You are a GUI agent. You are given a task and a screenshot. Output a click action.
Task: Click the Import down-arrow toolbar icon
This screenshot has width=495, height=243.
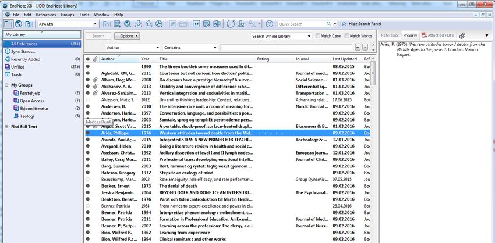click(138, 24)
